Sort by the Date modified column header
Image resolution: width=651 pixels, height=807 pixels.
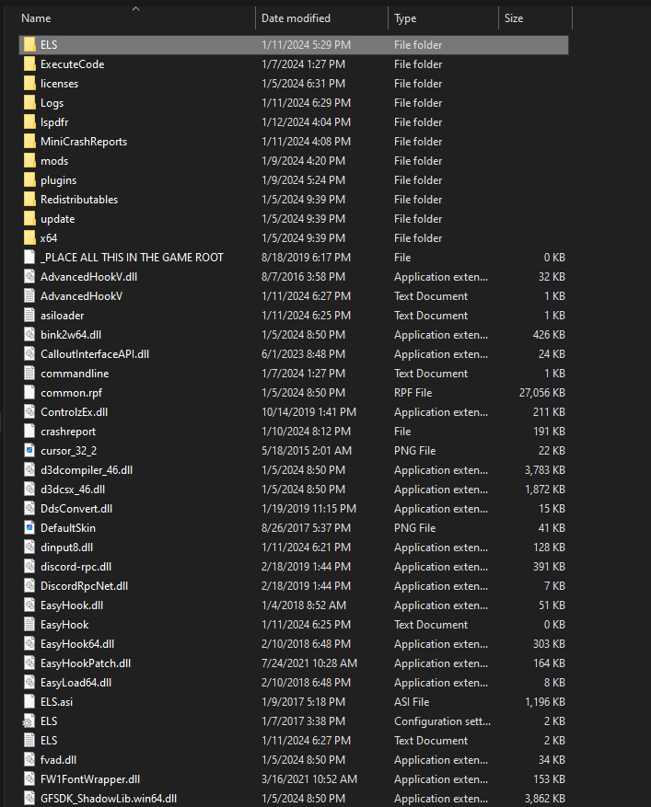tap(296, 18)
